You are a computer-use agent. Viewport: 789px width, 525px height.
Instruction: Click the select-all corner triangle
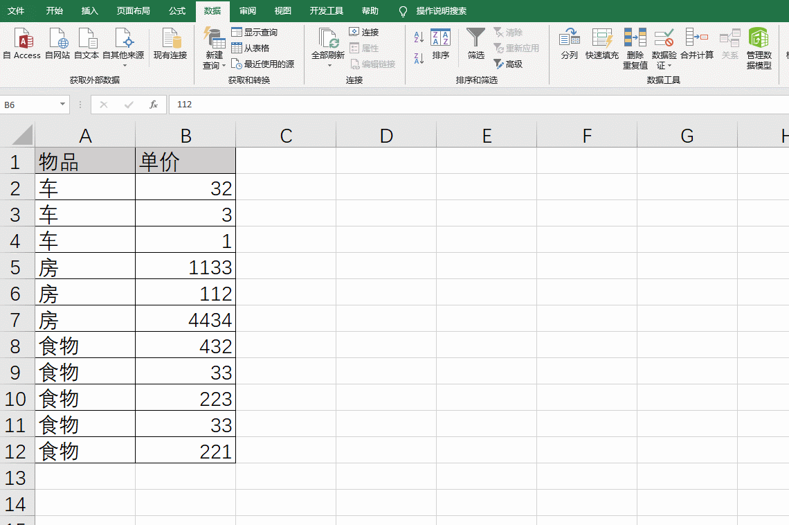(22, 135)
